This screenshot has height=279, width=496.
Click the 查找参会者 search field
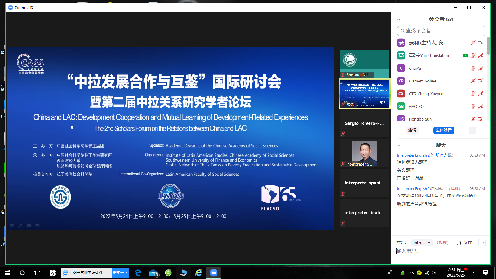(x=441, y=31)
